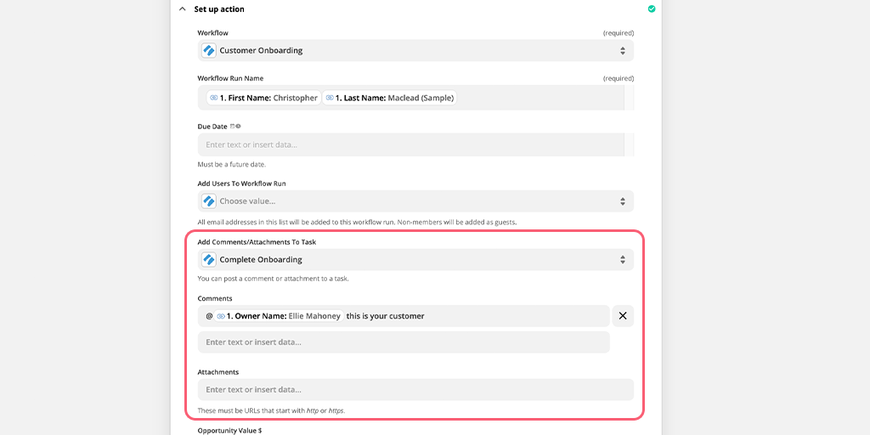Focus the Due Date input field
The image size is (870, 435).
(411, 144)
